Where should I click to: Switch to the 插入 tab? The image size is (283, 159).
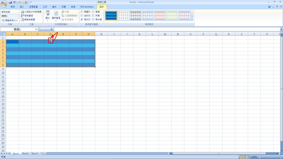click(x=22, y=7)
